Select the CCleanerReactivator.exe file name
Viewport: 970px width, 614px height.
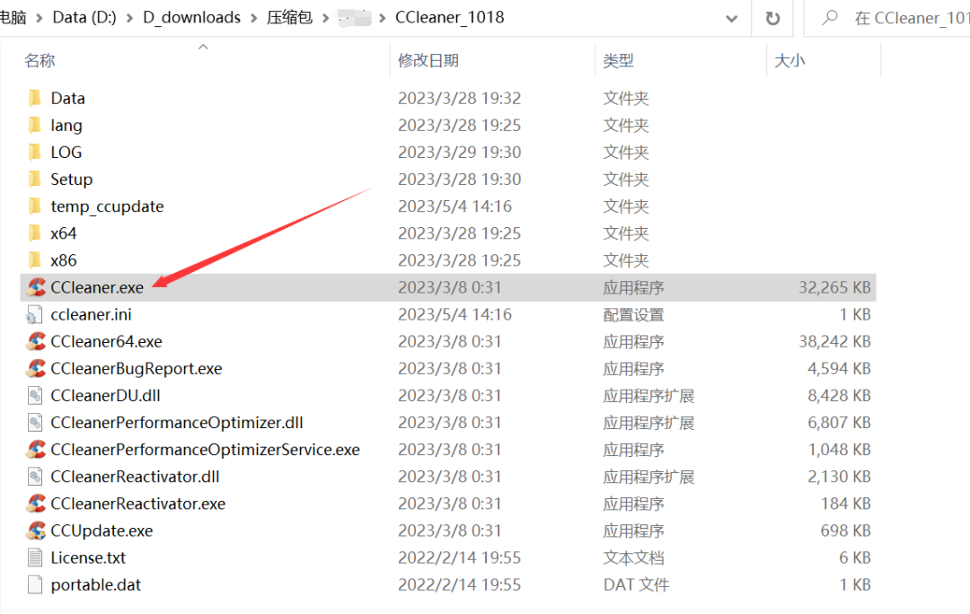[x=138, y=504]
